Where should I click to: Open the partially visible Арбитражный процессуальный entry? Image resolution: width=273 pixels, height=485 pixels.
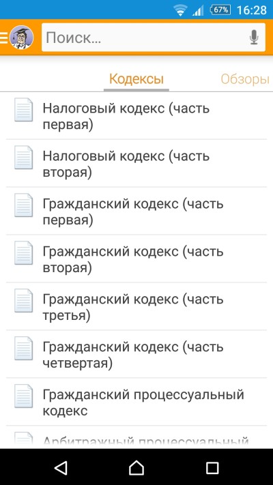click(x=136, y=437)
